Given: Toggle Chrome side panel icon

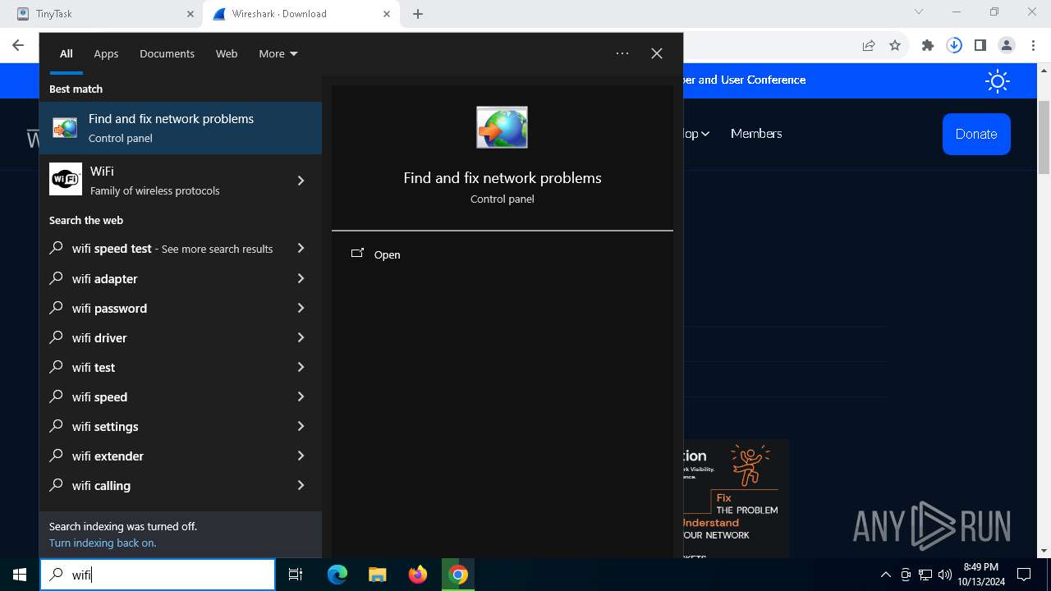Looking at the screenshot, I should point(980,46).
